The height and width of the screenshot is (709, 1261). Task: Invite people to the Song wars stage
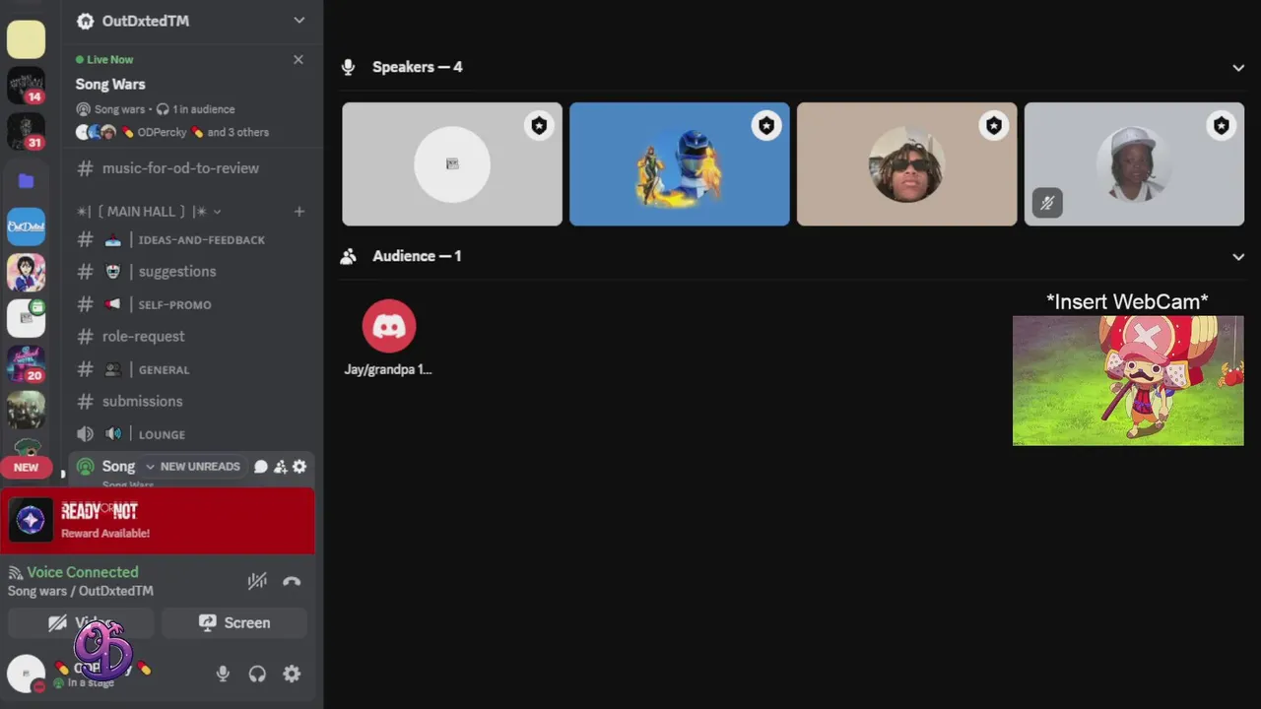tap(281, 467)
